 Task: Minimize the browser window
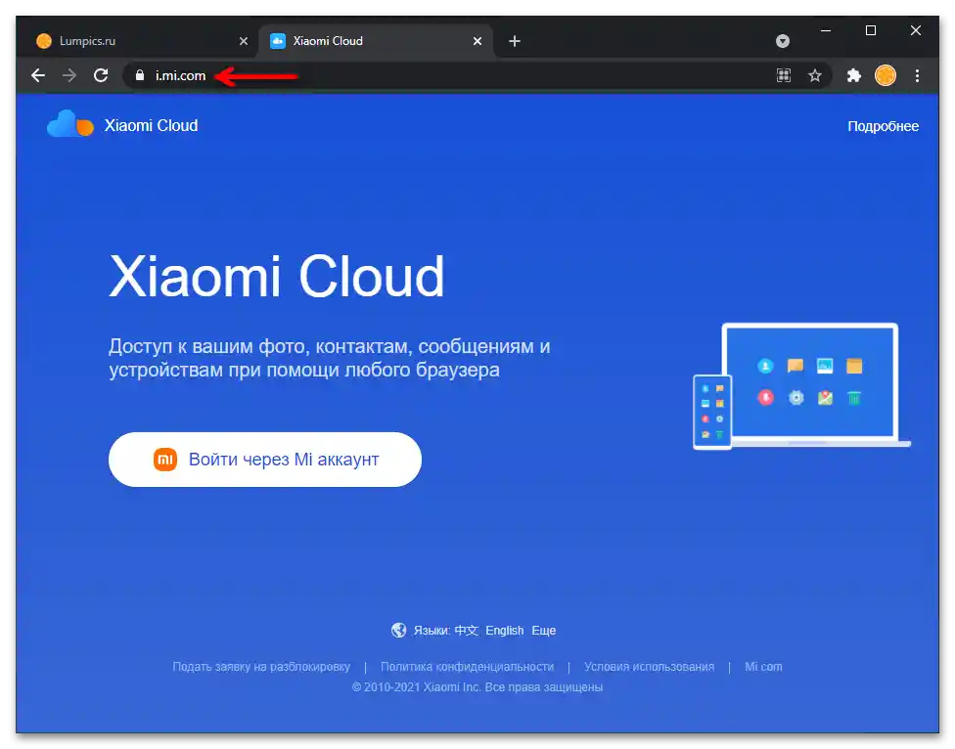tap(826, 30)
